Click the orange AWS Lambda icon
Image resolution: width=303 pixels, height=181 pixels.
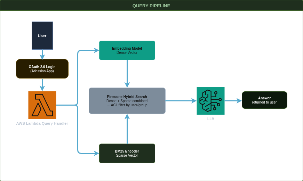click(x=42, y=105)
